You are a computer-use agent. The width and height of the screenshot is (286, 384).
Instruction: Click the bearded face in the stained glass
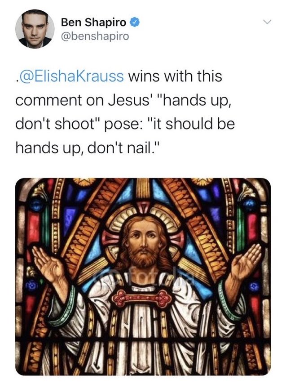144,243
